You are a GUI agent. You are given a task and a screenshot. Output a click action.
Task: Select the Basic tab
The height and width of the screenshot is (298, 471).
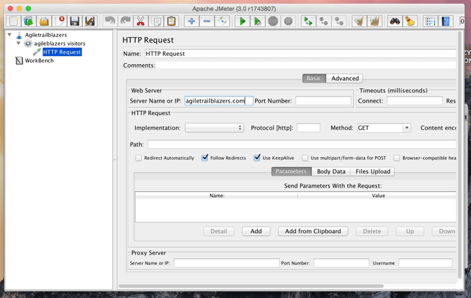point(314,78)
